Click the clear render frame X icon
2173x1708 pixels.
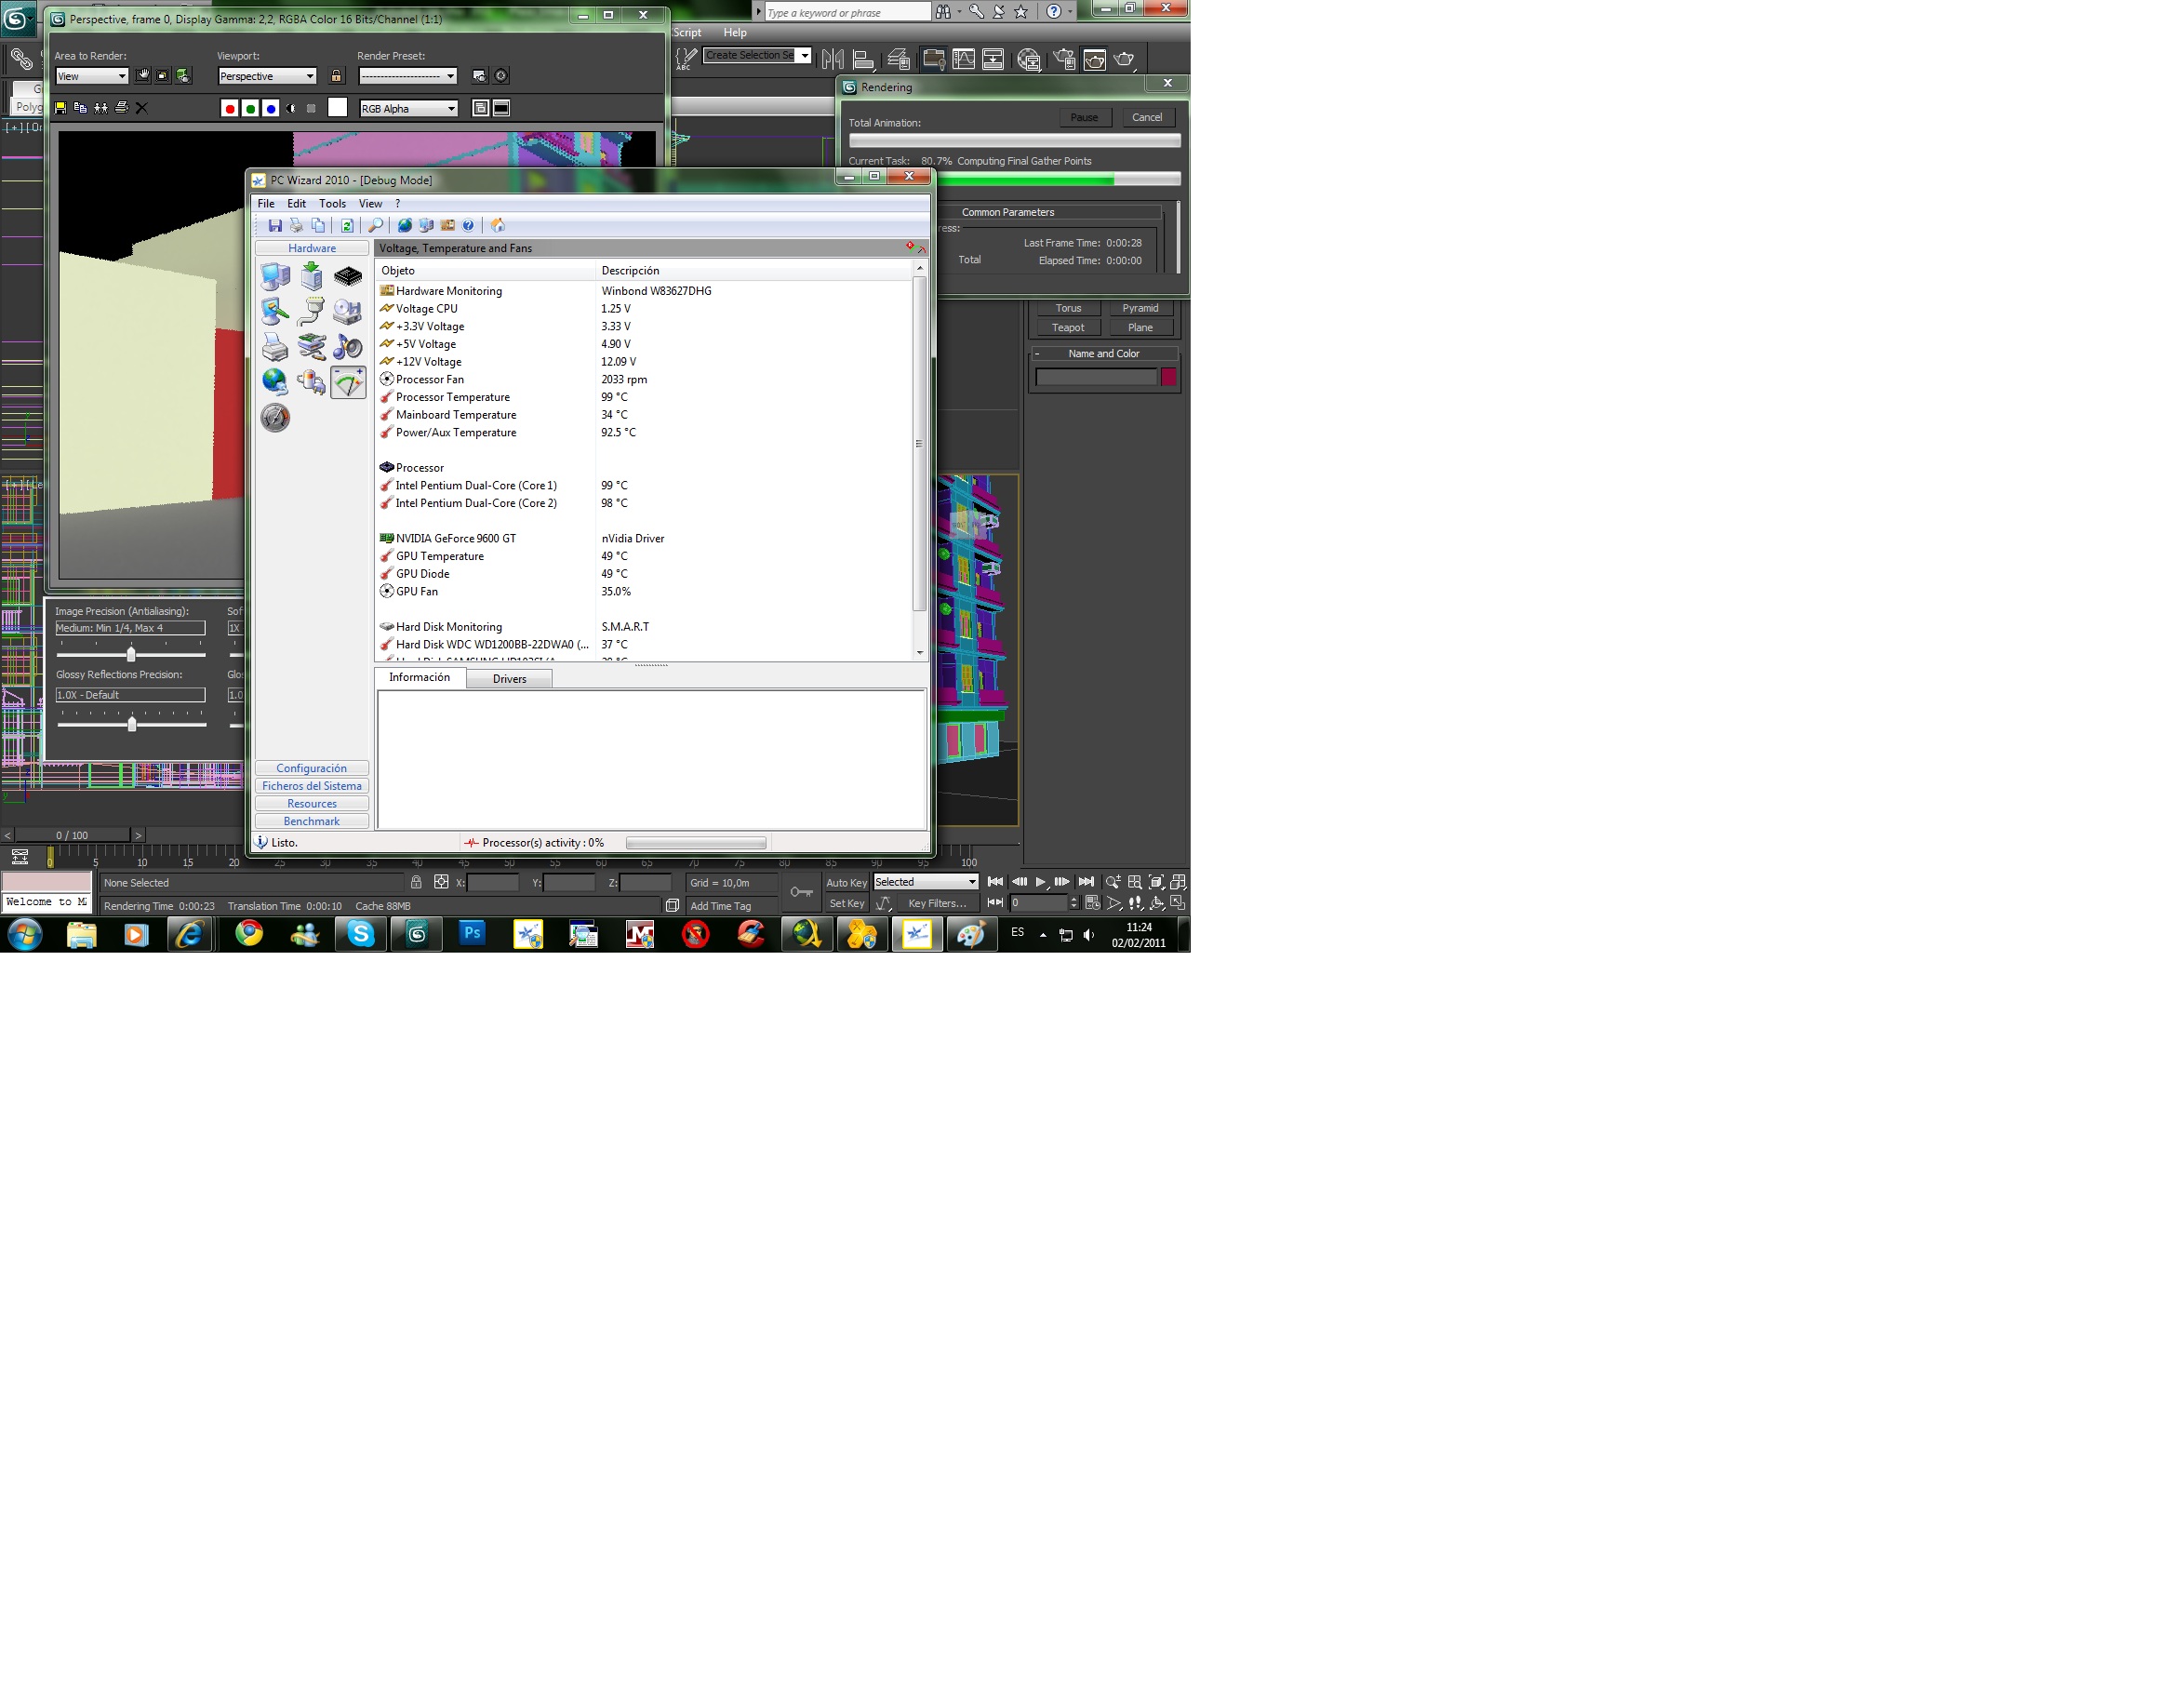(x=142, y=108)
